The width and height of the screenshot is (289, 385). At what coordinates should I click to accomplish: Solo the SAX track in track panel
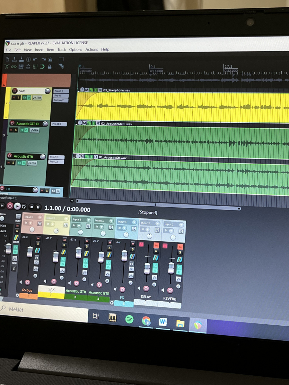[x=18, y=98]
